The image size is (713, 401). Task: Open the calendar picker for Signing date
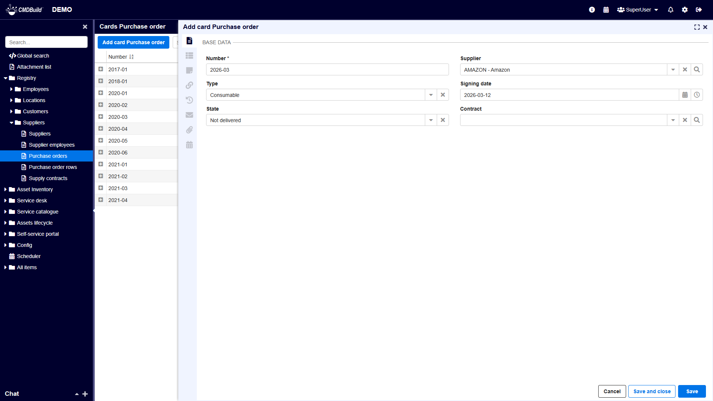685,95
